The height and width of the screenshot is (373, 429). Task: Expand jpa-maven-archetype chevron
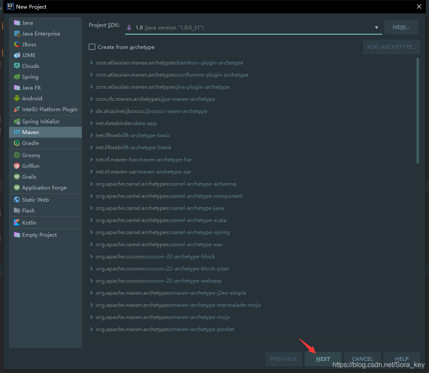91,99
